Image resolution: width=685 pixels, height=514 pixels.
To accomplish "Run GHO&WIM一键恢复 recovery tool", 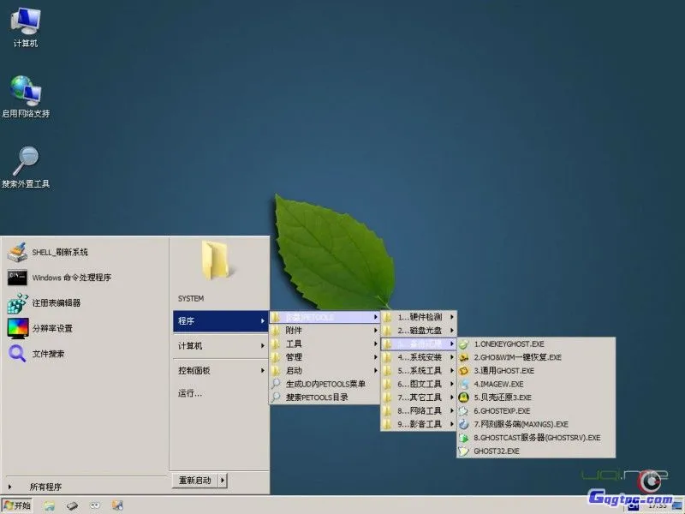I will [x=522, y=357].
